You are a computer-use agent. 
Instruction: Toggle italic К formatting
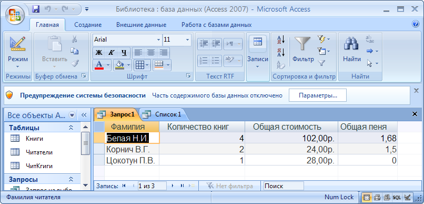tap(111, 52)
